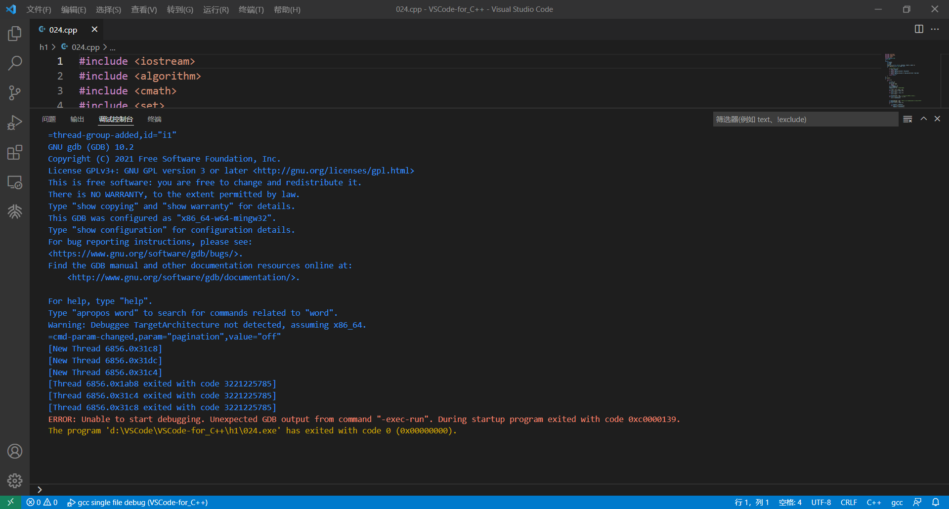Open remote window indicator in status bar
Viewport: 949px width, 509px height.
10,503
